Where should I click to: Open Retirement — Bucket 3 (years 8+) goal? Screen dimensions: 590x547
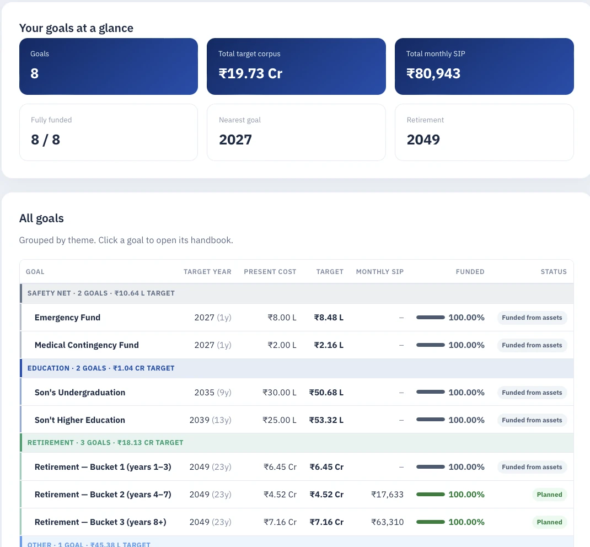297,522
